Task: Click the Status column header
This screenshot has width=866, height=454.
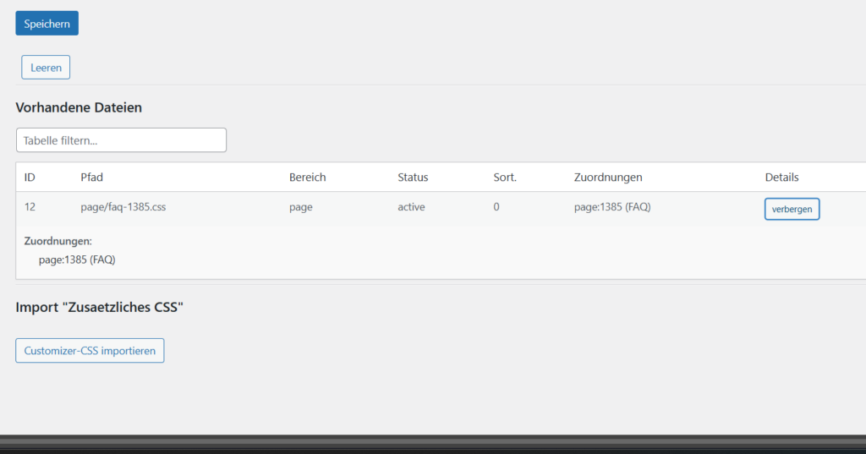Action: click(413, 178)
